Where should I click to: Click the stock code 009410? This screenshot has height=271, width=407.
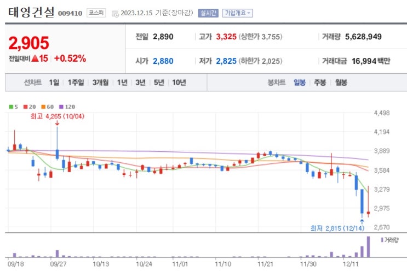pyautogui.click(x=70, y=13)
